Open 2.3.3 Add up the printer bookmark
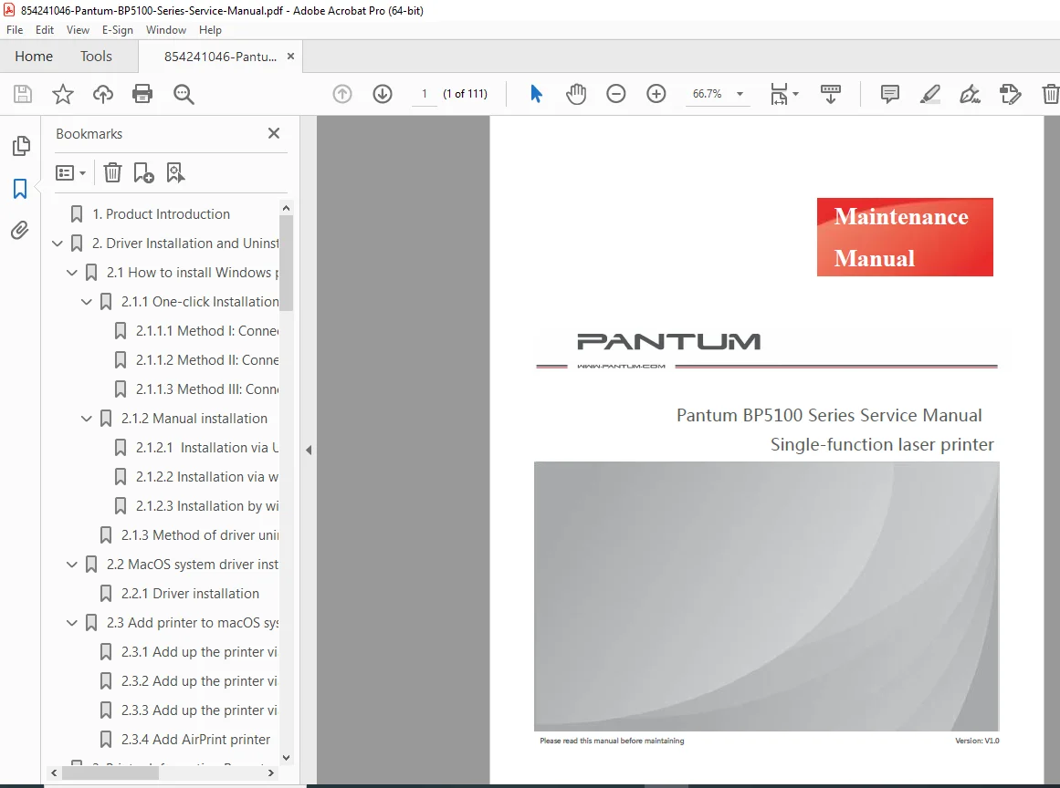Screen dimensions: 1060x788 [199, 710]
